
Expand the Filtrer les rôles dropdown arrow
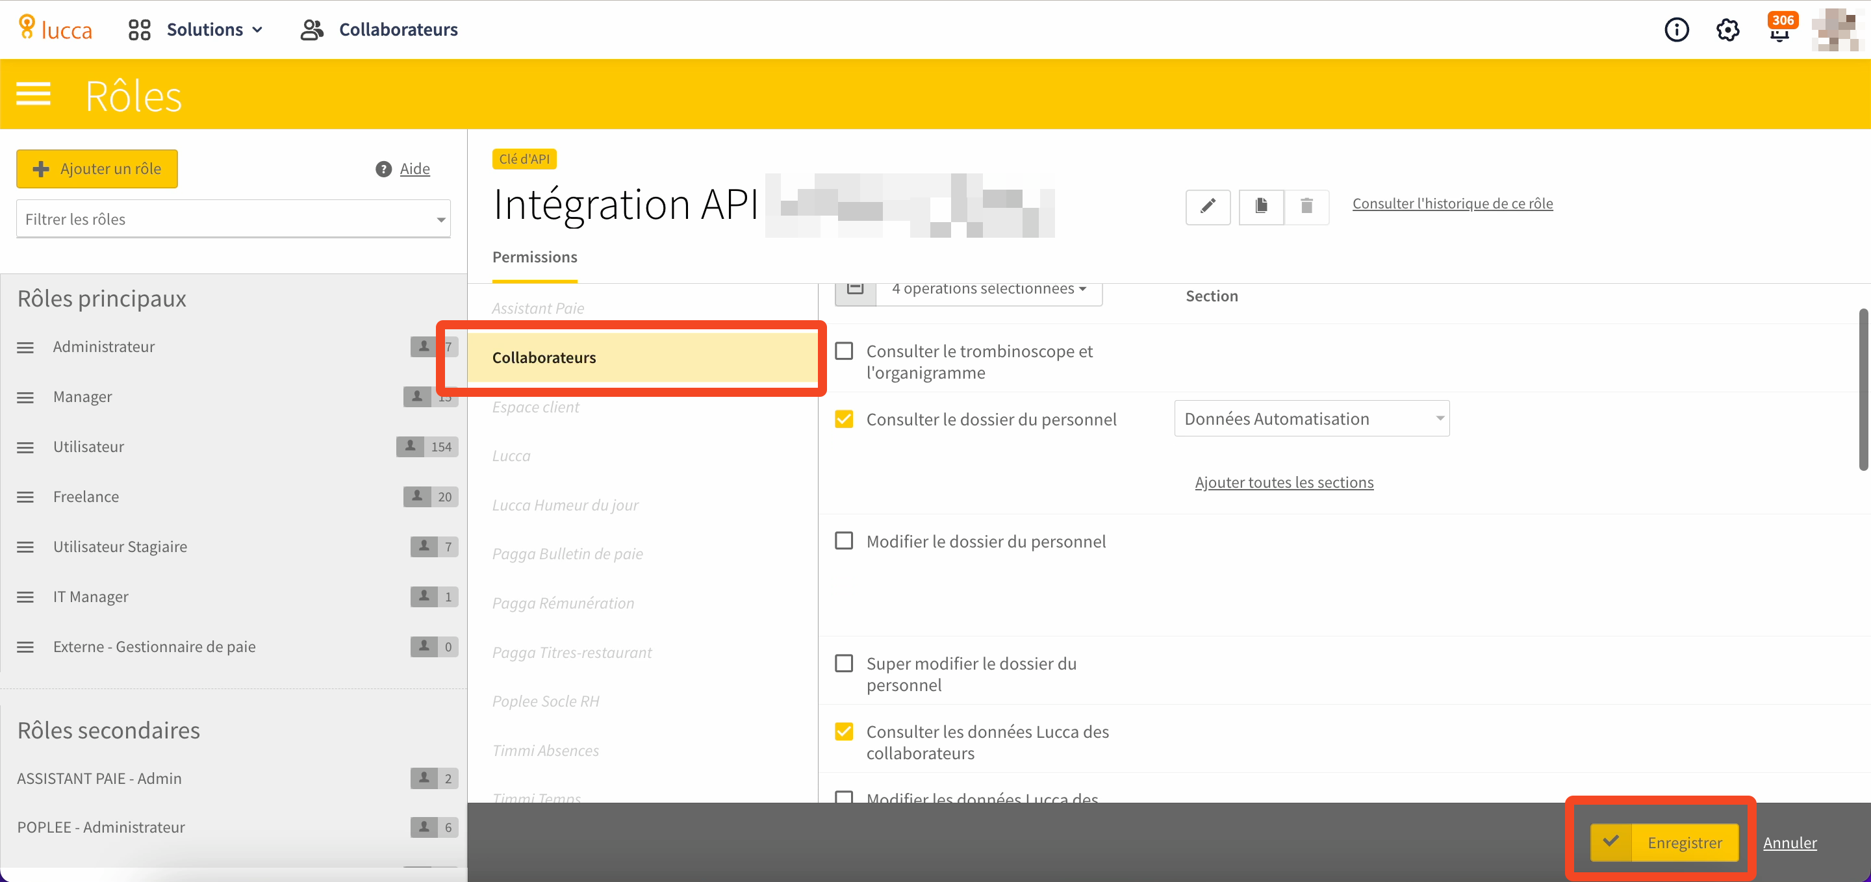pos(440,220)
